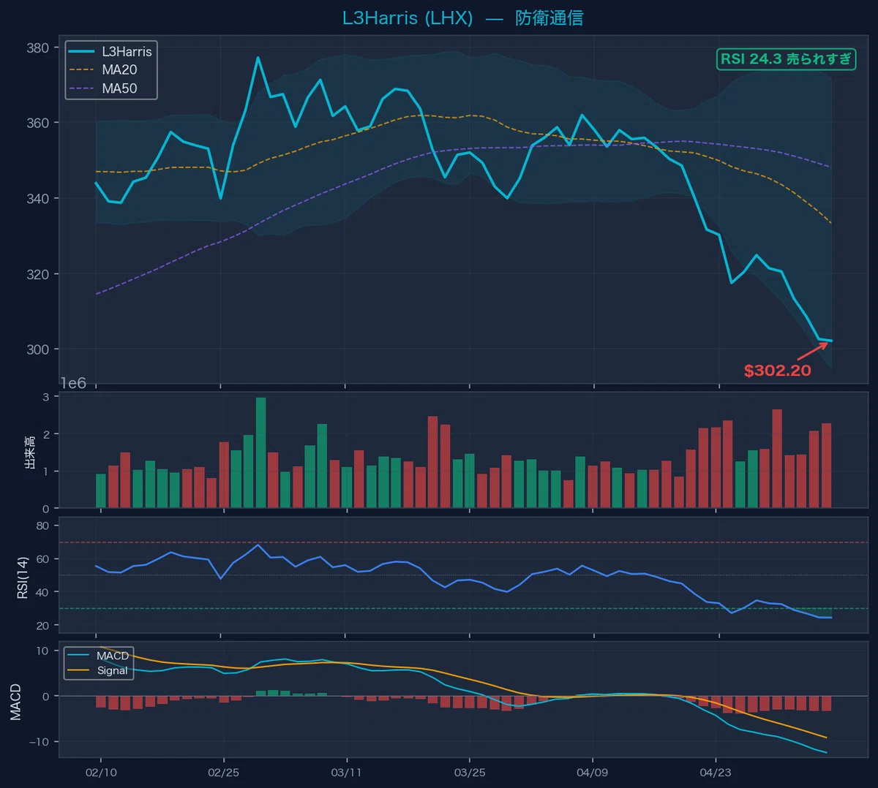
Task: Click the 04/09 date tick label
Action: tap(592, 773)
